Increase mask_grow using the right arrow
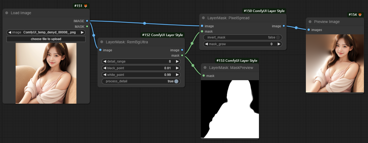The height and width of the screenshot is (143, 368). 279,44
